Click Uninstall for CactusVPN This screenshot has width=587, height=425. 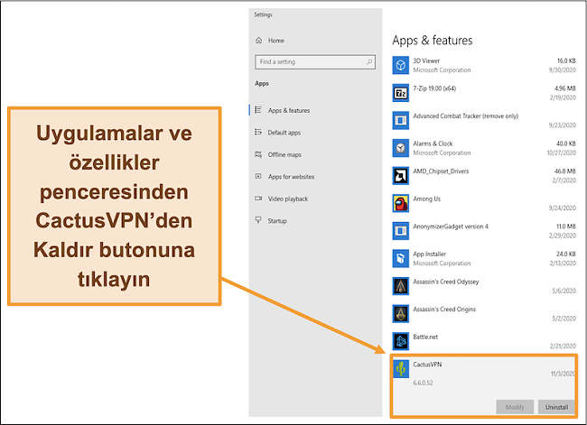coord(556,407)
